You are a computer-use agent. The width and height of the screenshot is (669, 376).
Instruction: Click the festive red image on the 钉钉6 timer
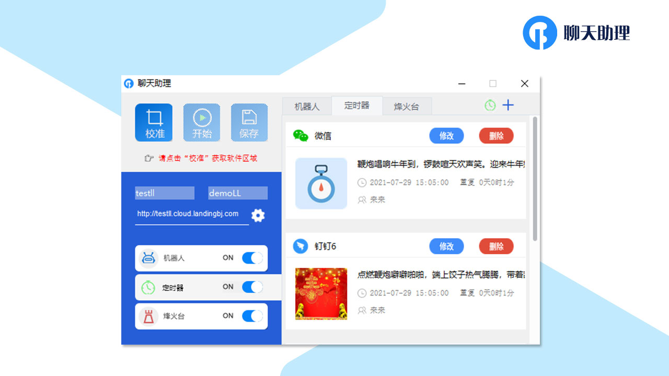tap(320, 293)
